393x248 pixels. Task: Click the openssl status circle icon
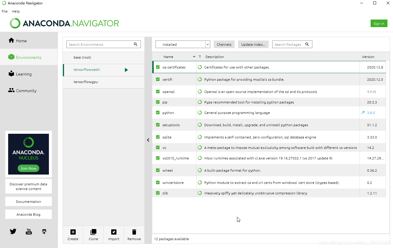click(x=200, y=92)
